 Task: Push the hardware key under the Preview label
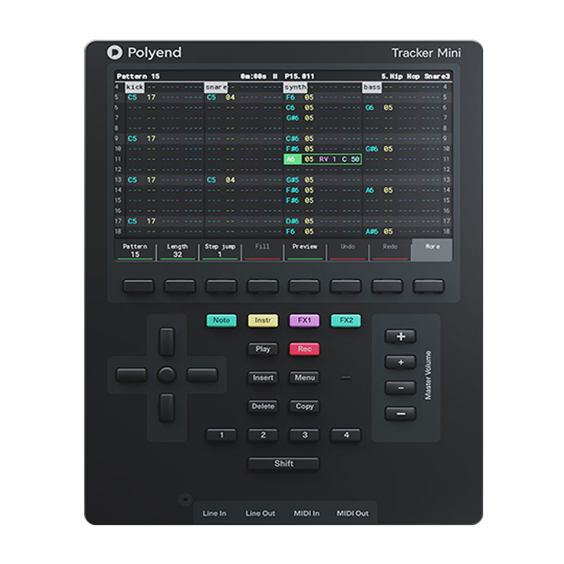pyautogui.click(x=305, y=286)
